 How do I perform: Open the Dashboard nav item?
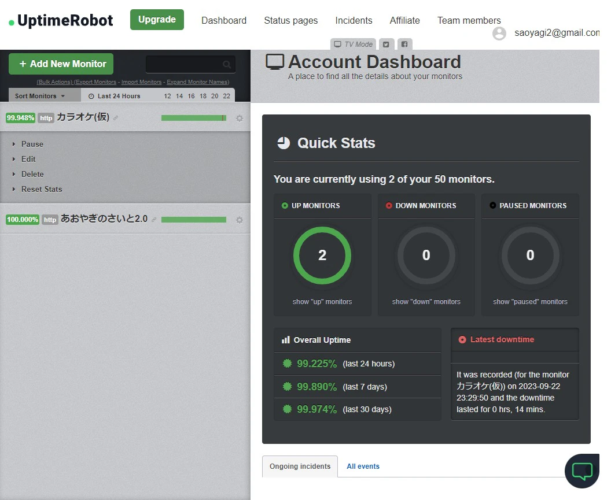click(224, 21)
